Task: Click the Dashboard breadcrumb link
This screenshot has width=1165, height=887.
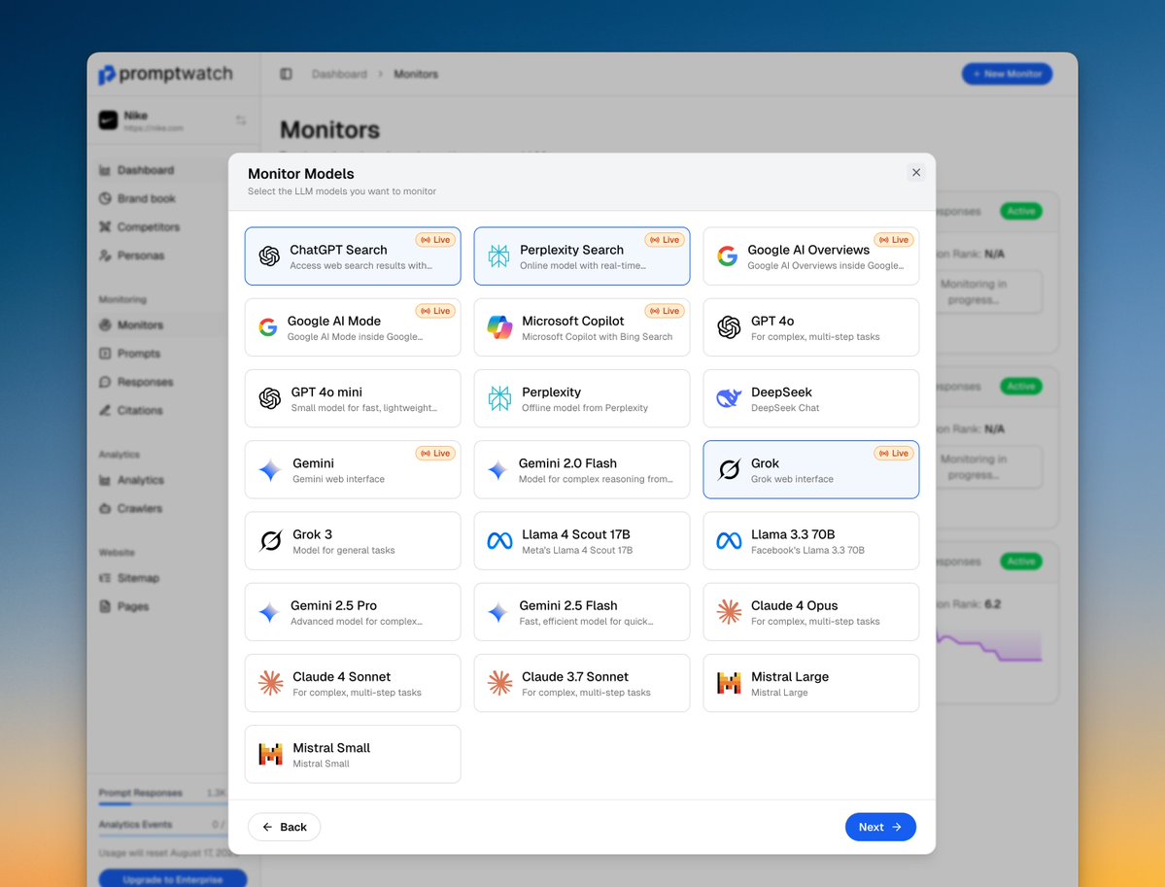Action: point(339,74)
